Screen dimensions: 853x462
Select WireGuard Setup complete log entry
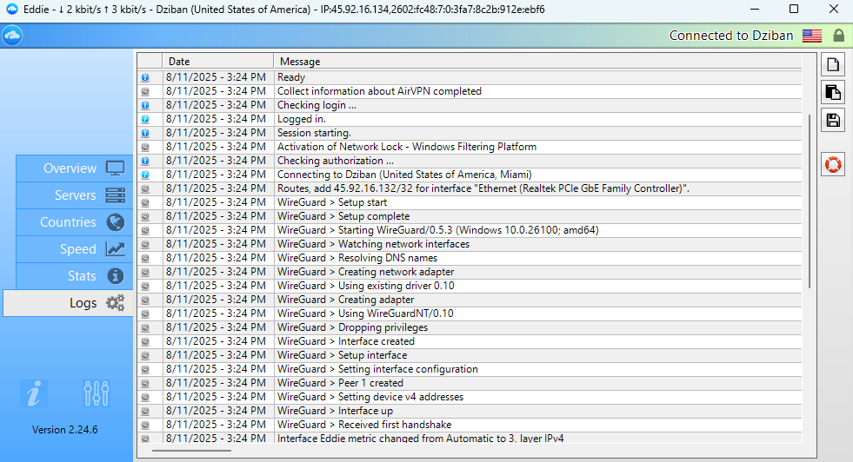(x=470, y=216)
